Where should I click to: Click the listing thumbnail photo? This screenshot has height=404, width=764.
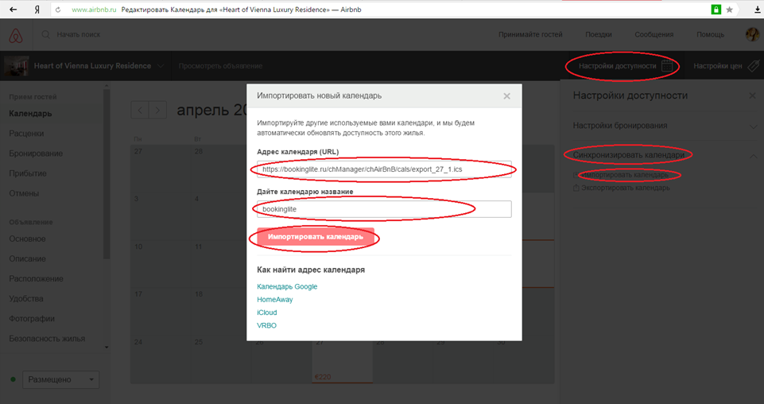16,66
